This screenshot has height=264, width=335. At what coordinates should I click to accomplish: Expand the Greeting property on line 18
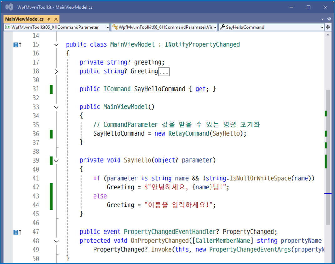[x=56, y=71]
